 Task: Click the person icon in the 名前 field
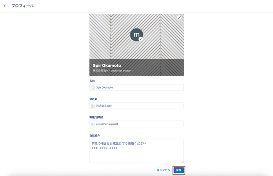[93, 88]
